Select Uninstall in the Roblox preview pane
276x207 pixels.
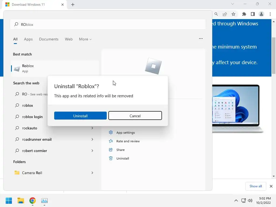123,158
